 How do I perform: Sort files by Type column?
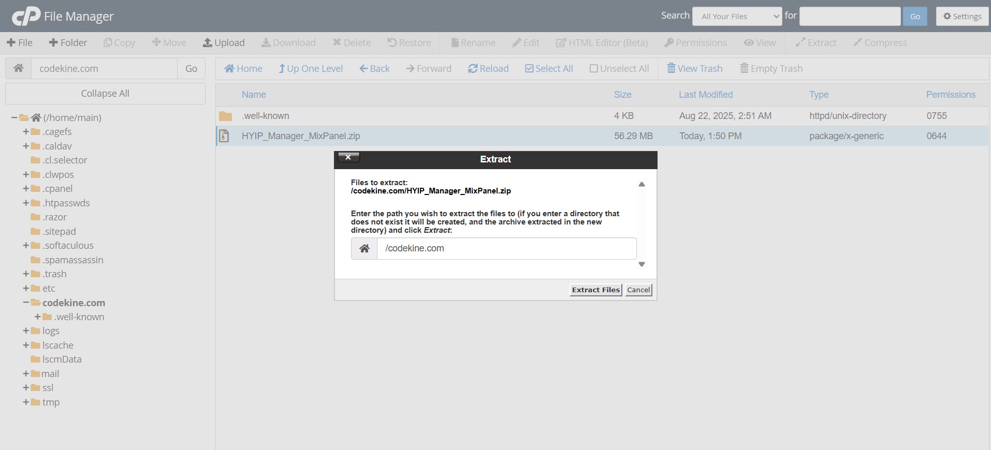click(819, 95)
